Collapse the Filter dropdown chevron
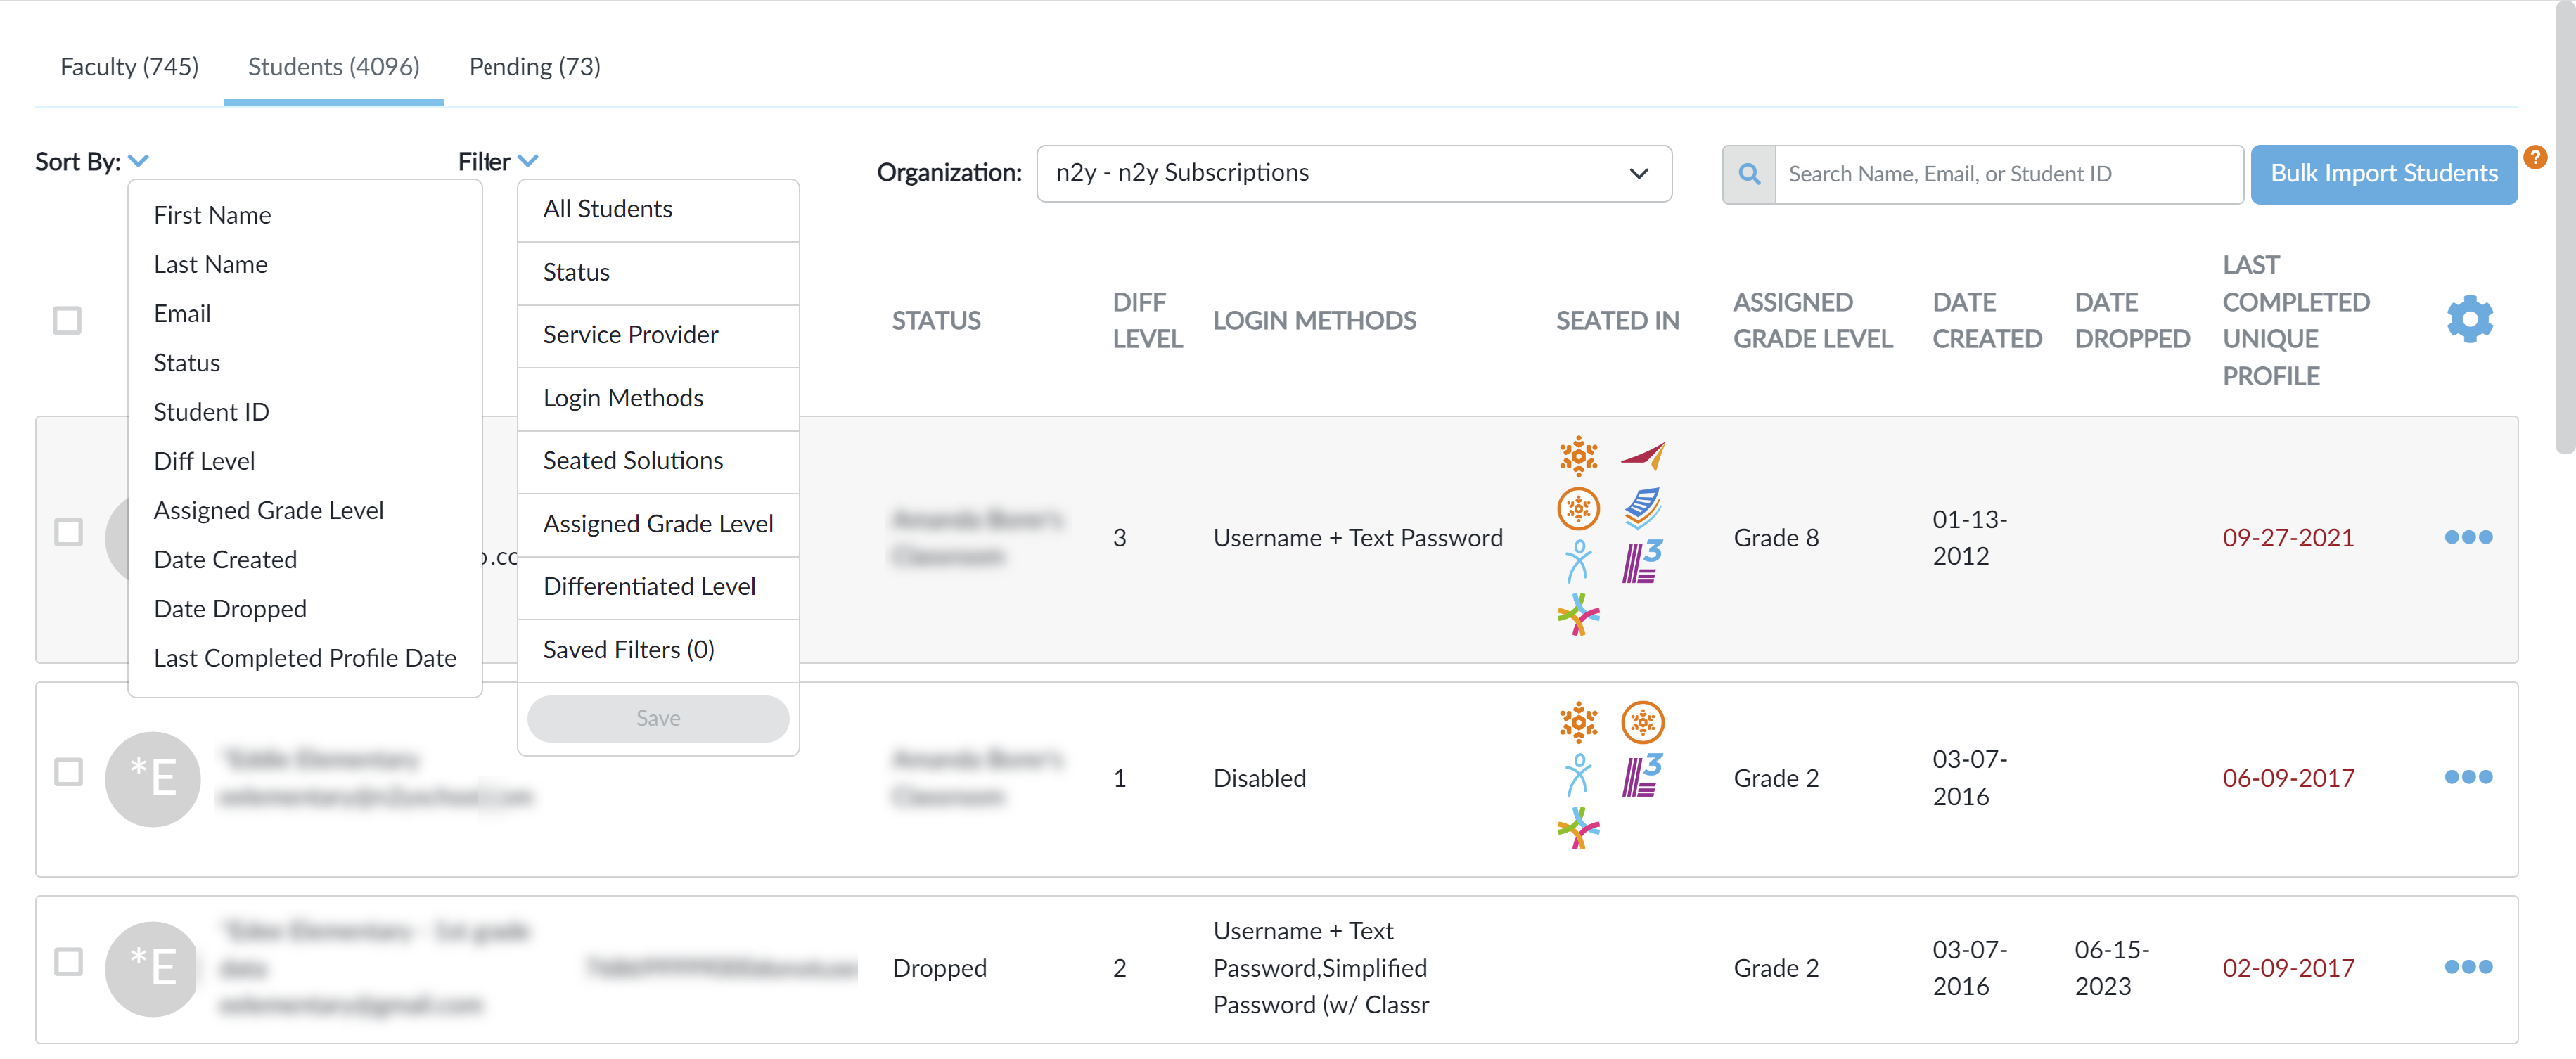2576x1059 pixels. [x=528, y=161]
